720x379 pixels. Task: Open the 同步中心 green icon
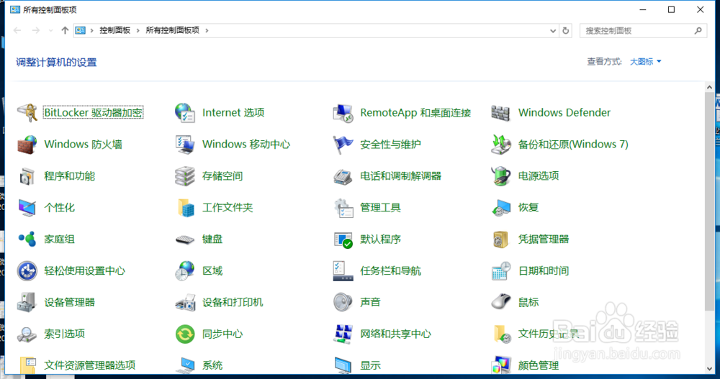pyautogui.click(x=185, y=334)
